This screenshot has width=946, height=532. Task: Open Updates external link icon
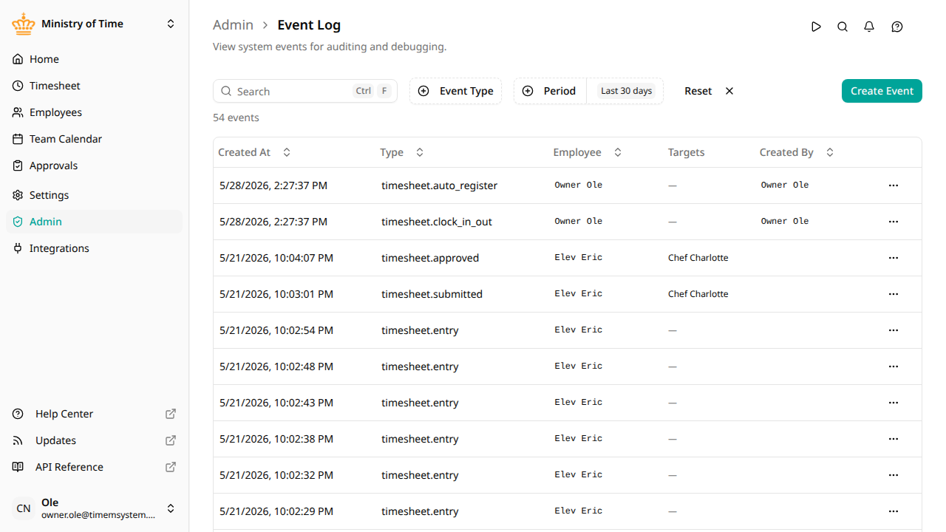coord(171,440)
